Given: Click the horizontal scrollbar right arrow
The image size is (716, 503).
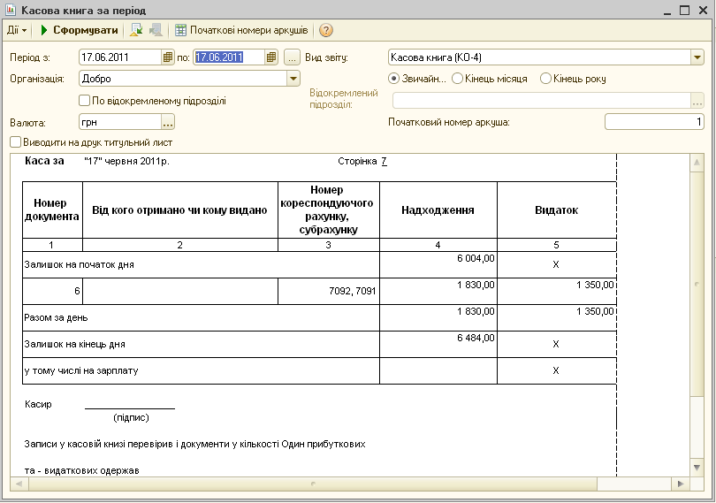Looking at the screenshot, I should pyautogui.click(x=681, y=484).
